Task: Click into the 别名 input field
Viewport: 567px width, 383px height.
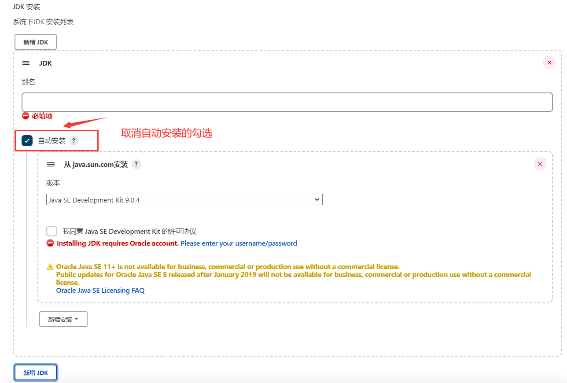Action: tap(287, 102)
